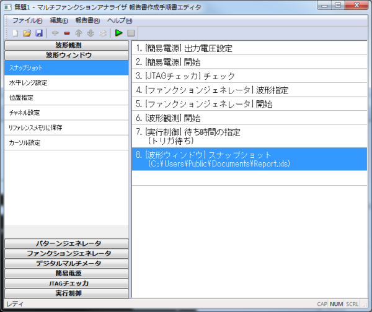This screenshot has width=372, height=312.
Task: Click the Save floppy disk icon
Action: point(39,33)
